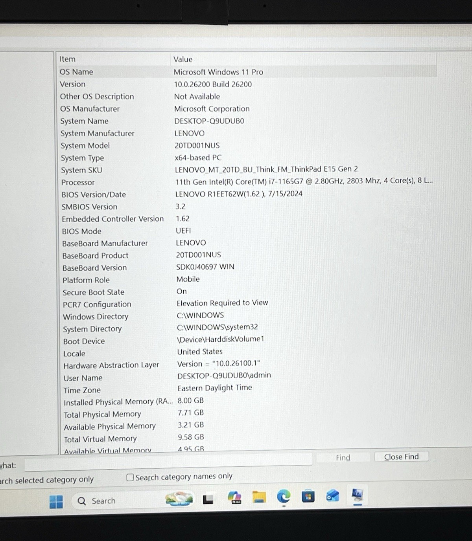Click the value Microsoft Windows 11 Pro
The width and height of the screenshot is (472, 541).
(x=218, y=72)
